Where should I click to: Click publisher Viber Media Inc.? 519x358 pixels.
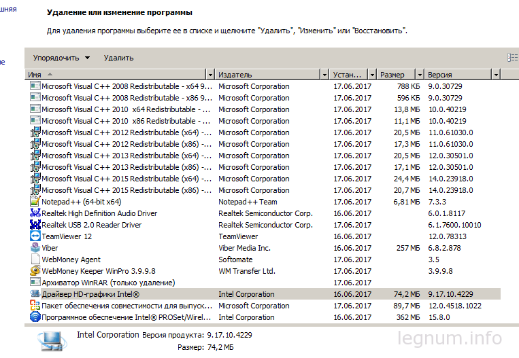[244, 248]
